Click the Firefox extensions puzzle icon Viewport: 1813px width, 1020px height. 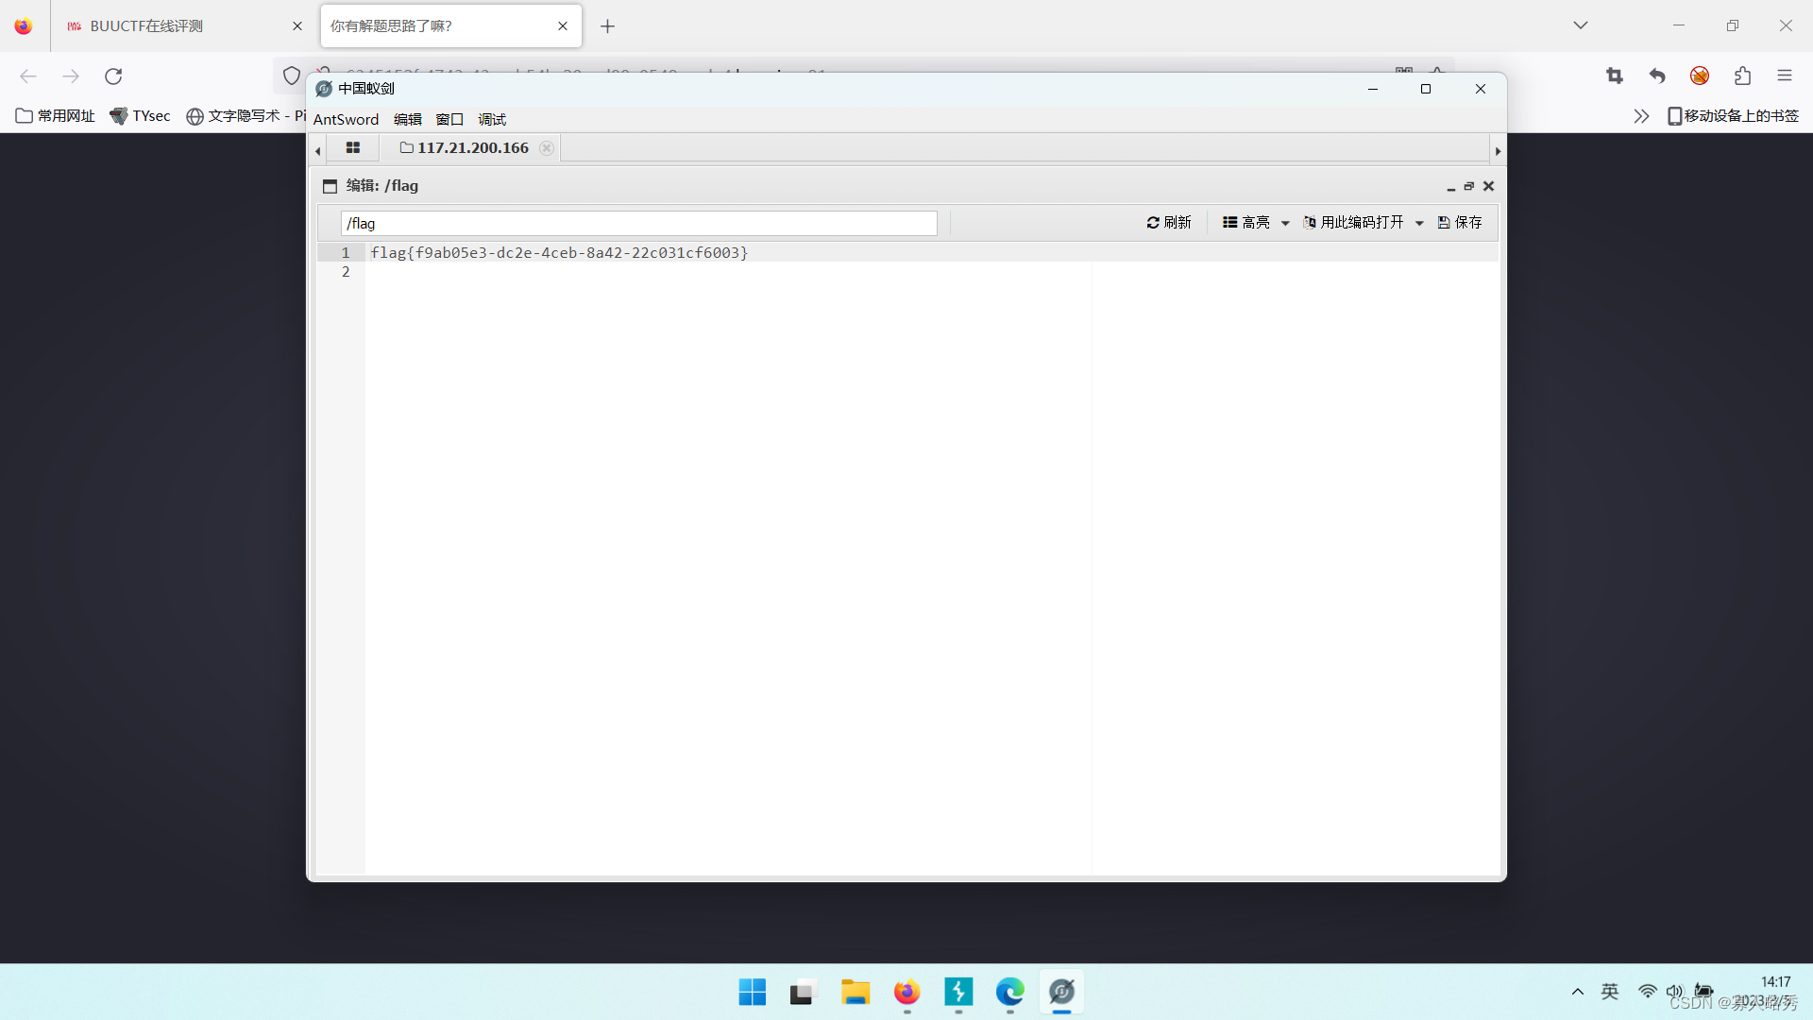pos(1742,76)
